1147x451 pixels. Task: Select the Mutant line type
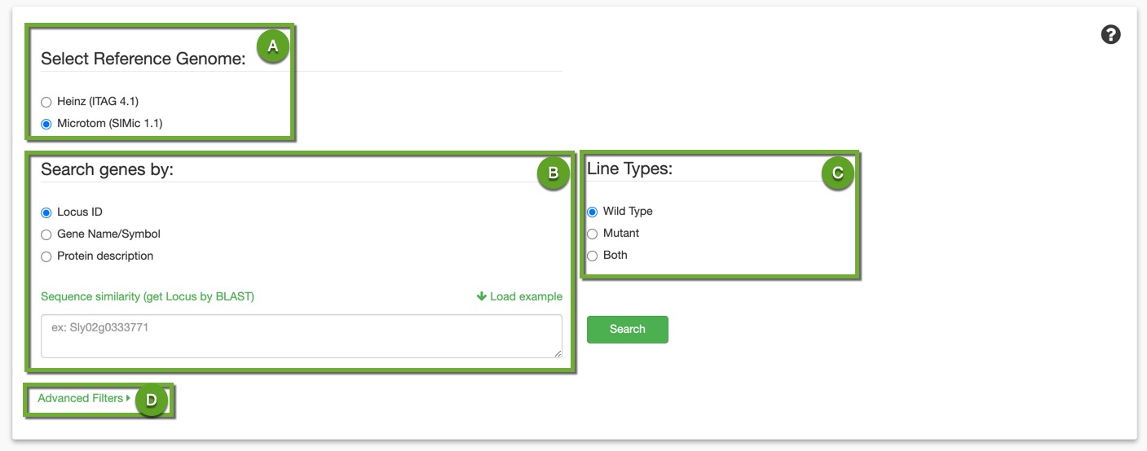click(593, 234)
